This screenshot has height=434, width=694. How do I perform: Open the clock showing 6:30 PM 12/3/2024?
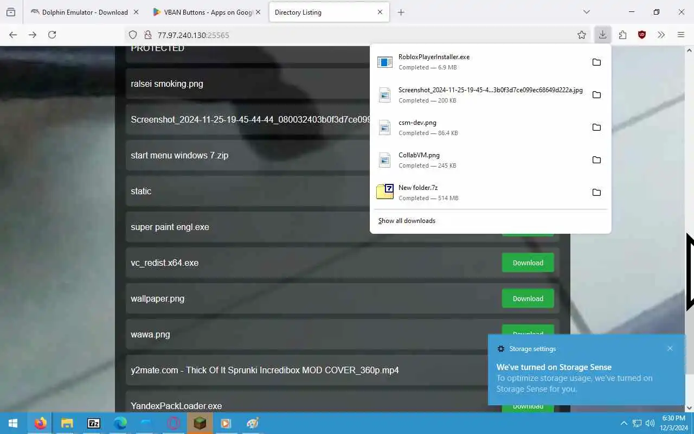673,423
